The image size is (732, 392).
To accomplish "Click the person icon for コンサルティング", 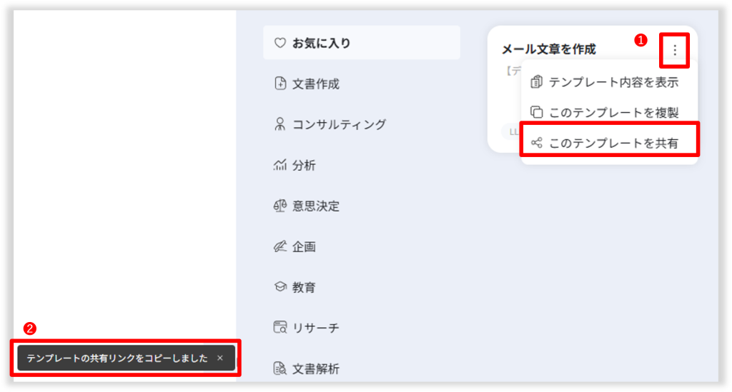I will [280, 124].
